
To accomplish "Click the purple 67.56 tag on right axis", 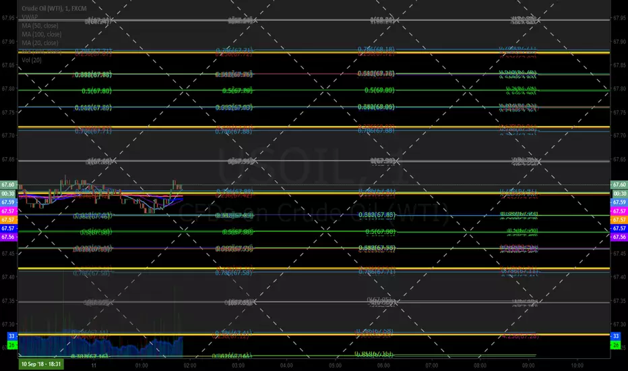I will pyautogui.click(x=619, y=237).
